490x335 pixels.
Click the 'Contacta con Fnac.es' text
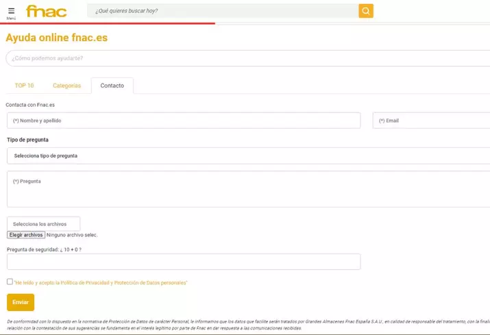30,105
